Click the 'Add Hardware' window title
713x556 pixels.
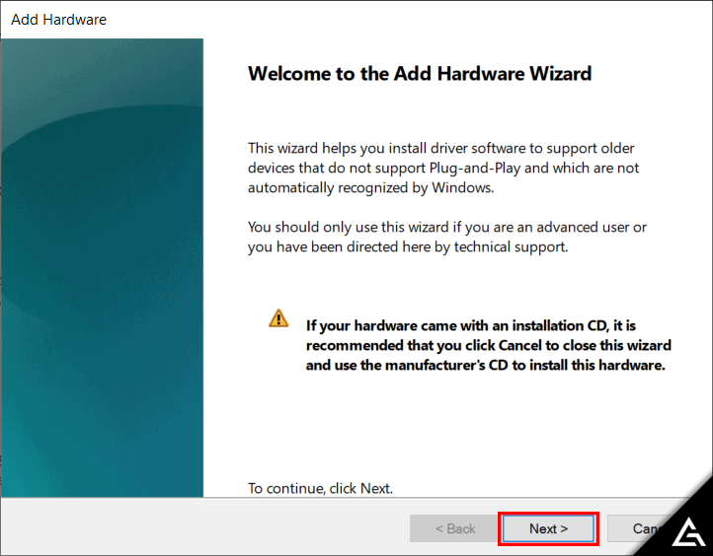point(58,20)
